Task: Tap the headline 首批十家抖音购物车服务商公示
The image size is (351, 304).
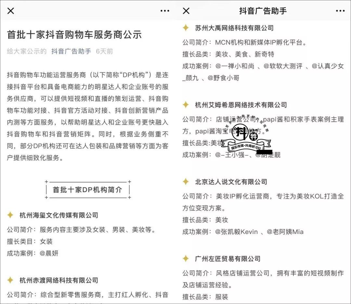Action: point(74,35)
